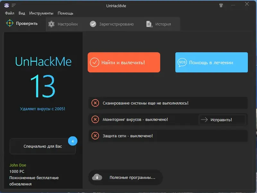Click red X beside Мониторинг вирусов
Viewport: 257px width, 193px height.
(95, 119)
